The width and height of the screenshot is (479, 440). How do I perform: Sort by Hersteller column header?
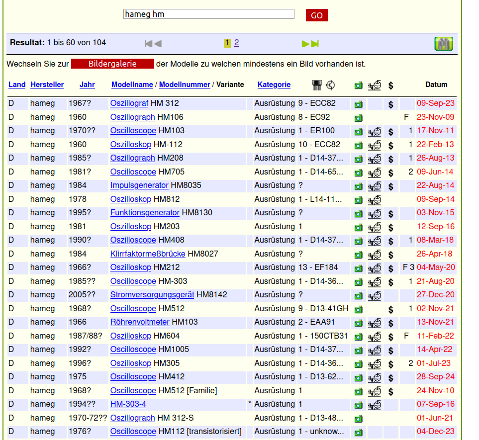(47, 85)
